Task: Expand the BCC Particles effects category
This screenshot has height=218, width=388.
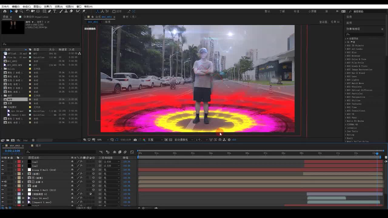Action: 346,94
